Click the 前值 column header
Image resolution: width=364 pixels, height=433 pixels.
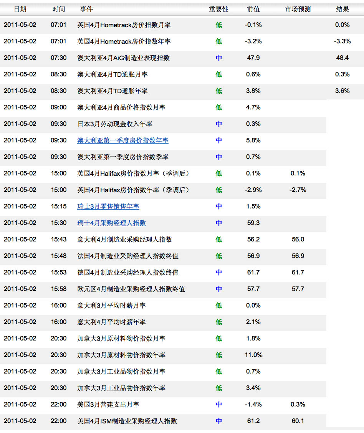(253, 9)
